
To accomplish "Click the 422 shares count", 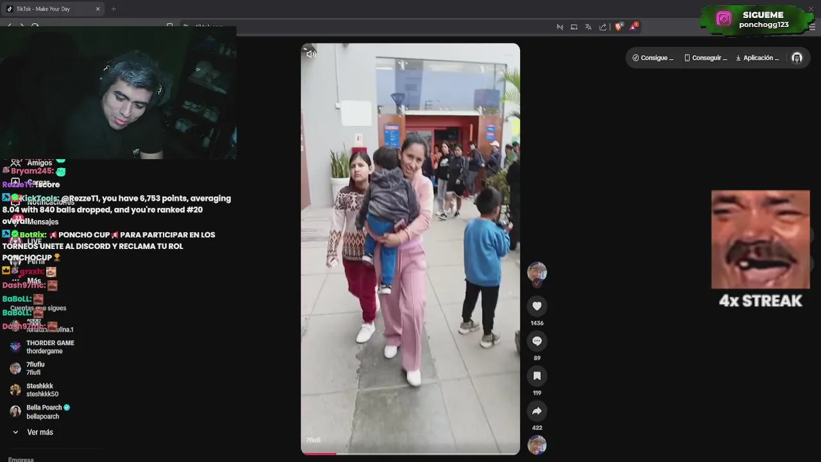I will pos(537,427).
